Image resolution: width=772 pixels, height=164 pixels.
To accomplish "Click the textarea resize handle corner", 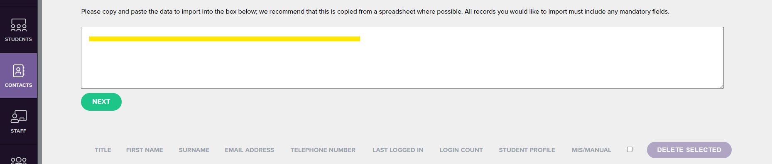I will (721, 86).
